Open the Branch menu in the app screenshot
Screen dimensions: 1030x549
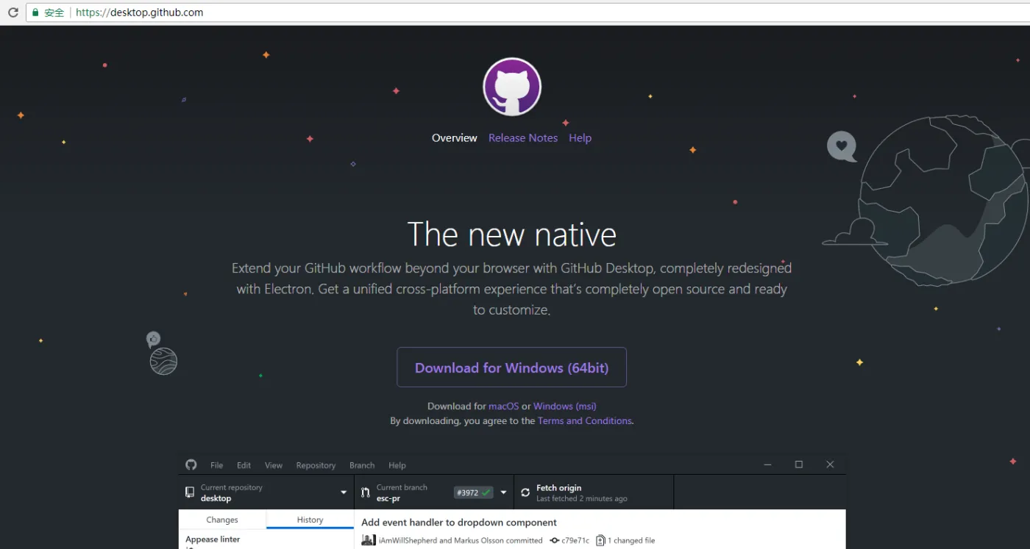pyautogui.click(x=362, y=465)
